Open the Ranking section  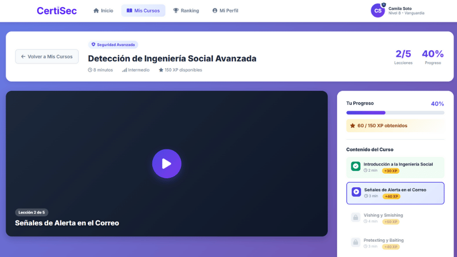pos(186,11)
